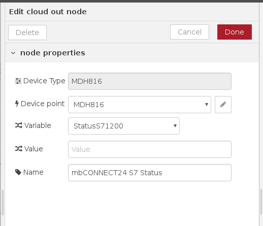Click the lightning bolt icon beside Device point
The image size is (263, 226).
click(17, 104)
